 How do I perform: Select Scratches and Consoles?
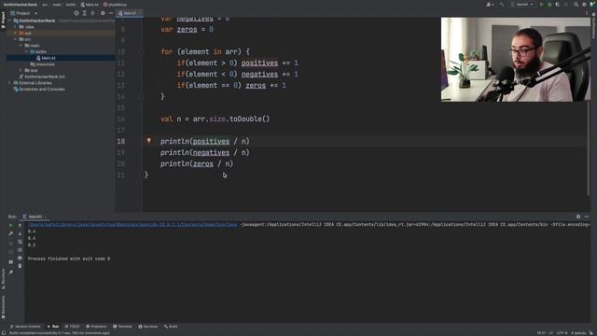(x=39, y=90)
